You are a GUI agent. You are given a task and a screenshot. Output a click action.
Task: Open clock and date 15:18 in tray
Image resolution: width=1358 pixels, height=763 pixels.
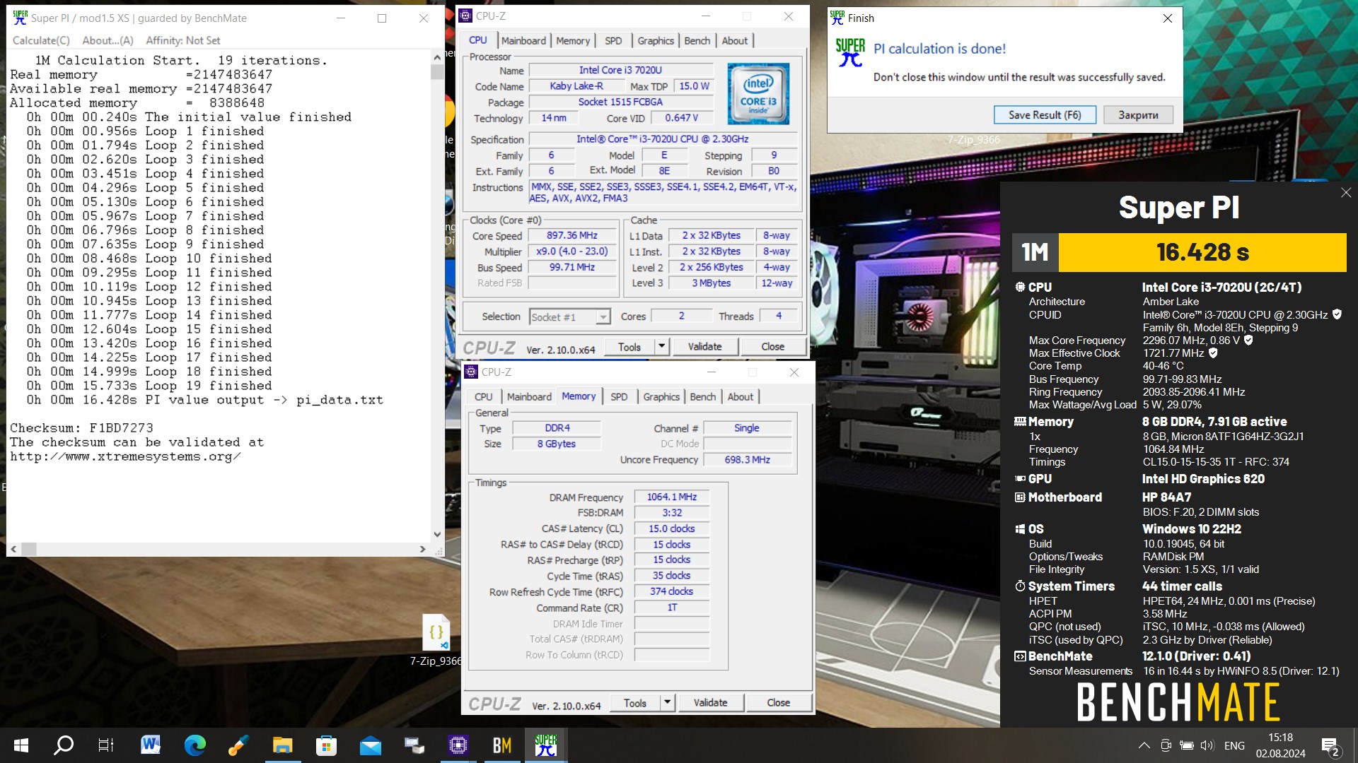pyautogui.click(x=1280, y=745)
